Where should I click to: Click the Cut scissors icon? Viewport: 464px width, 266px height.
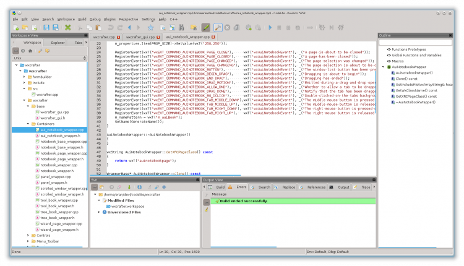click(80, 27)
